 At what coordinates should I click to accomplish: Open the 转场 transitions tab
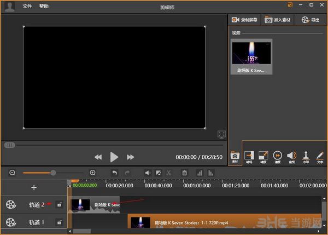point(249,157)
